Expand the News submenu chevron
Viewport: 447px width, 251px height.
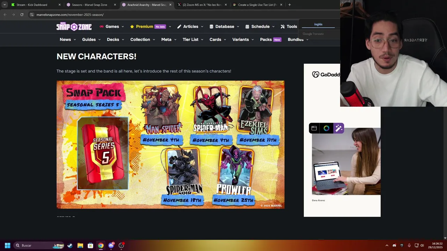pyautogui.click(x=75, y=40)
